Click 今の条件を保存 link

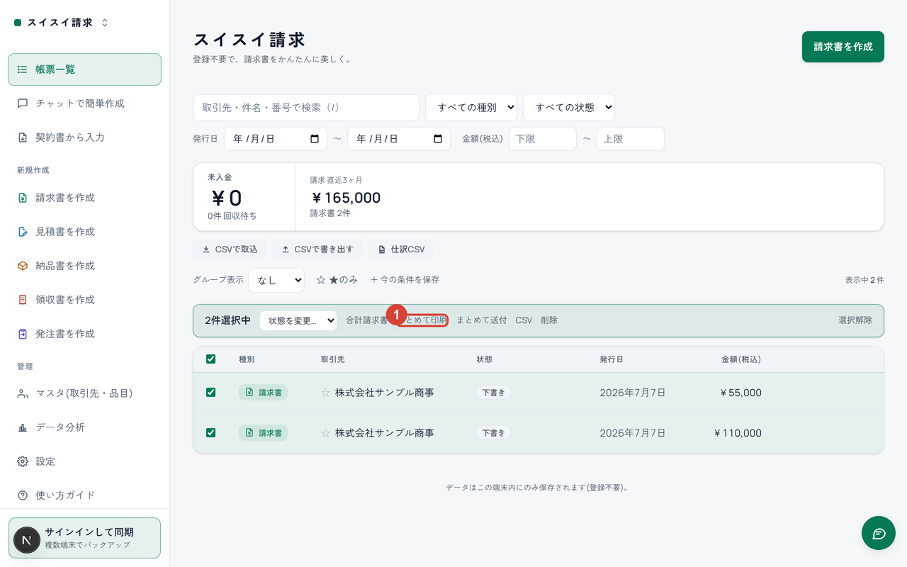click(x=405, y=280)
